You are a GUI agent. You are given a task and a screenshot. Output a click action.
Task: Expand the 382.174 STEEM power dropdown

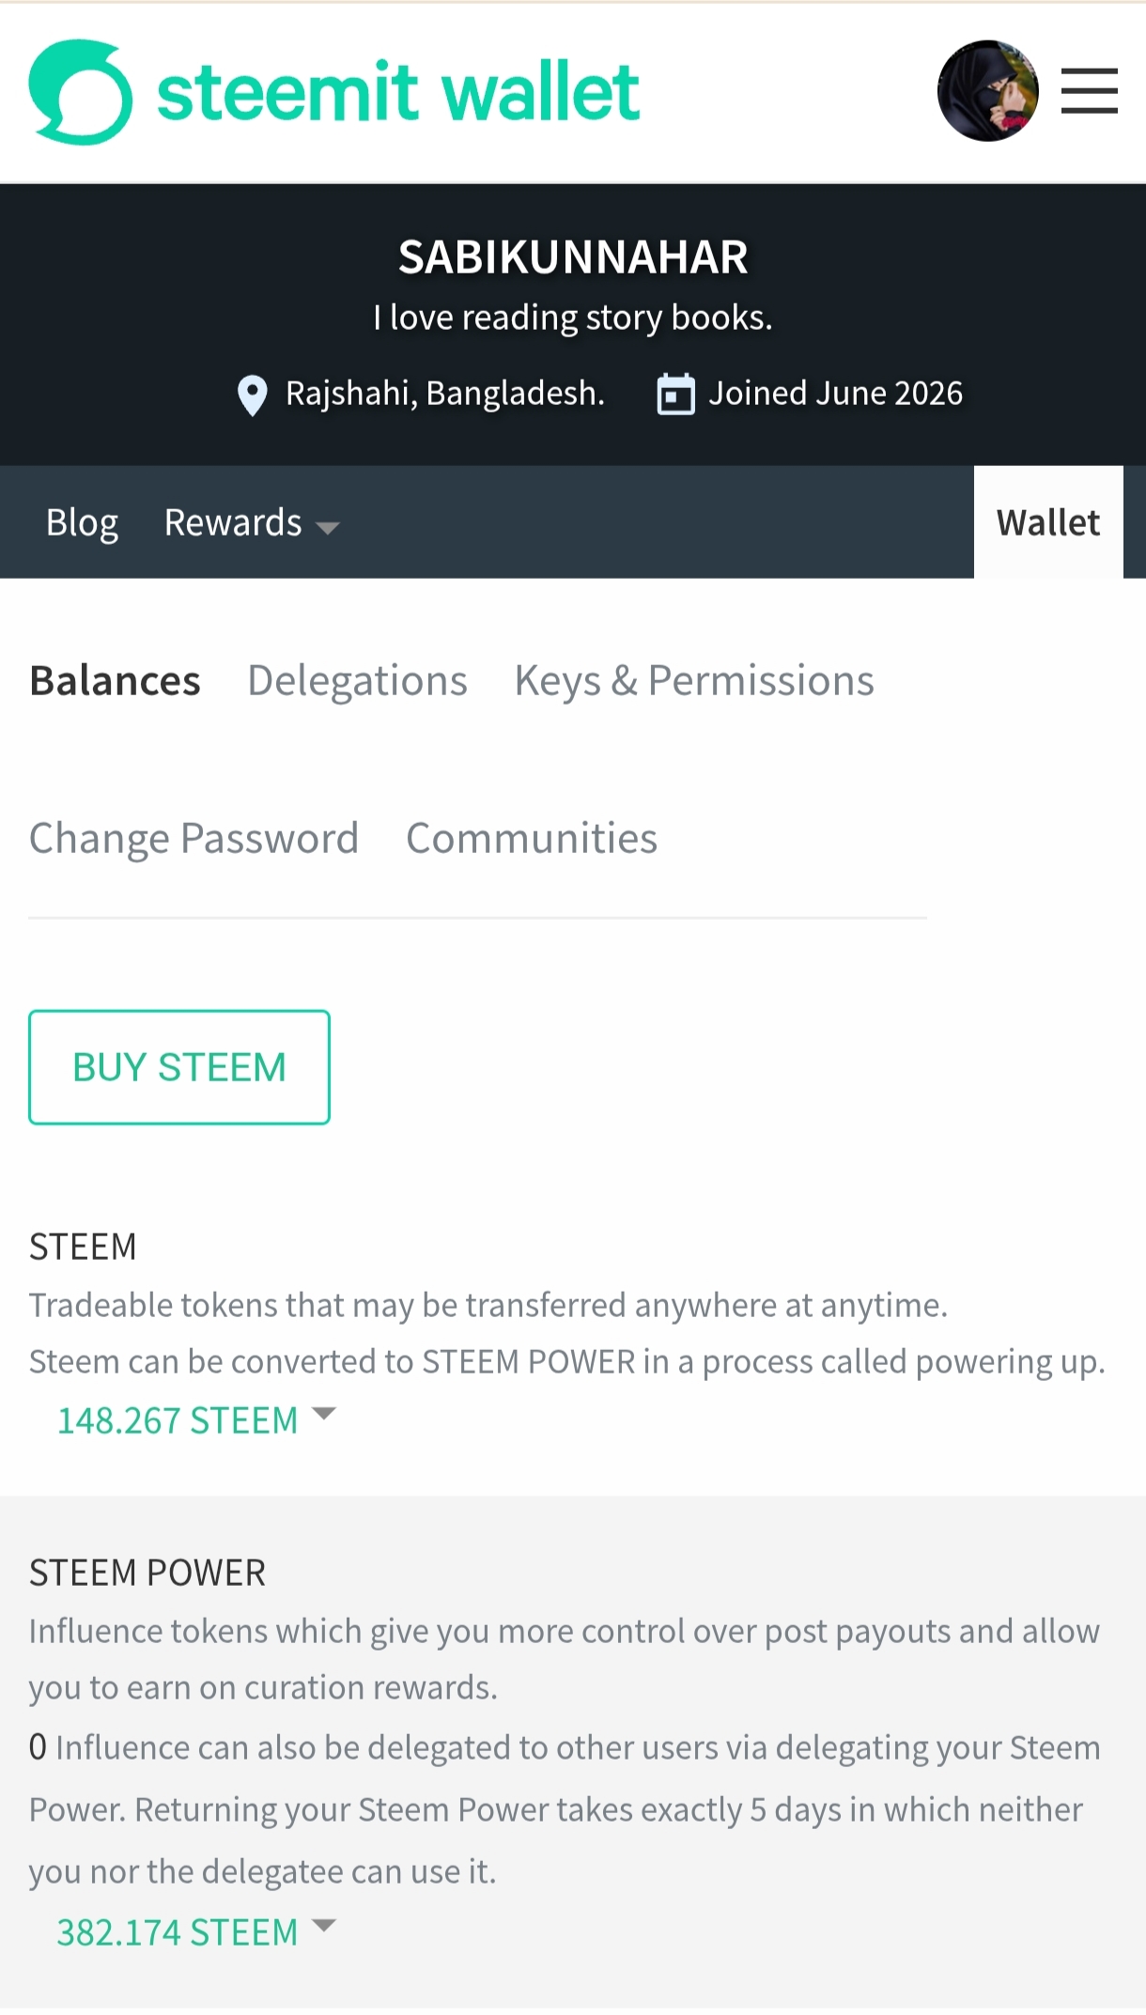tap(196, 1931)
